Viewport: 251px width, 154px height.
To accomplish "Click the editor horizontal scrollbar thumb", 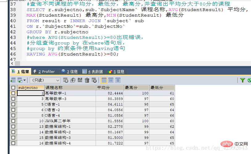I will 18,63.
